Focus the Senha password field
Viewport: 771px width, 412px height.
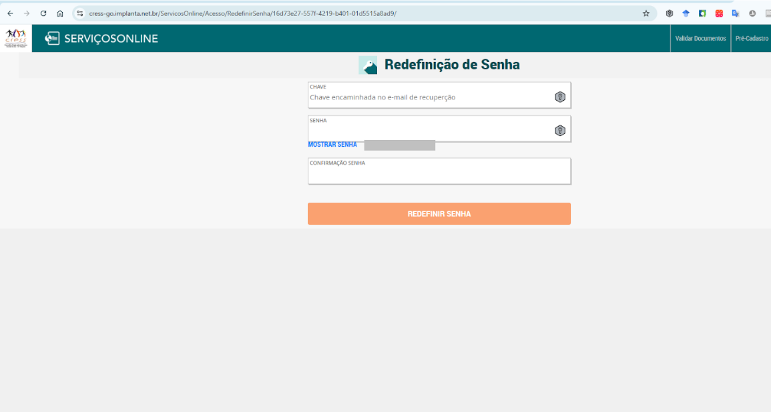click(x=439, y=129)
